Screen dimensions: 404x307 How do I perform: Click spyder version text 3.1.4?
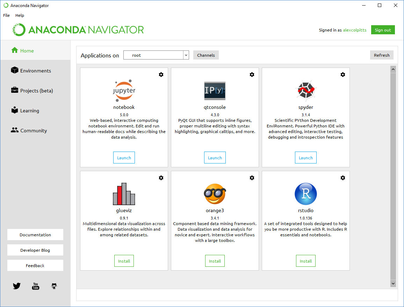point(305,115)
